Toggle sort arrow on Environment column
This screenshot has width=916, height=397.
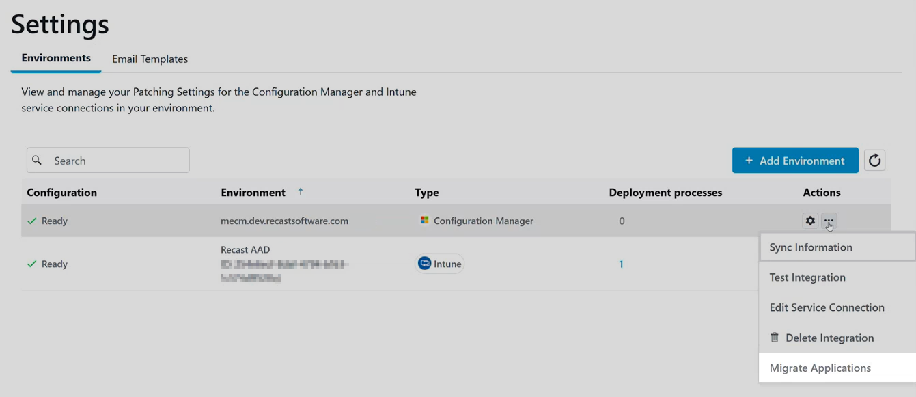301,192
